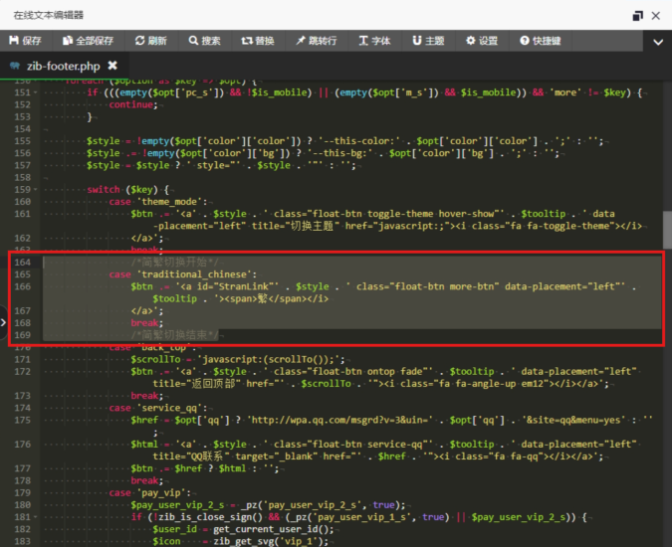Close the zib-footer.php tab

112,65
